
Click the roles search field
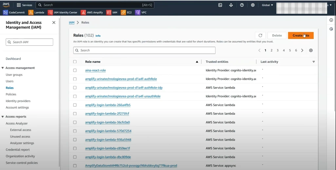[144, 50]
